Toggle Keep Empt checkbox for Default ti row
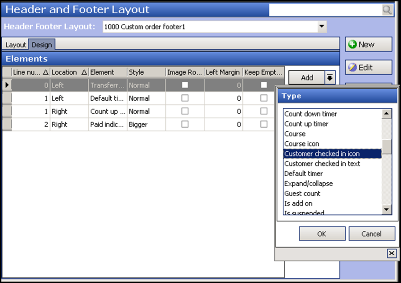Image resolution: width=401 pixels, height=283 pixels. click(264, 98)
